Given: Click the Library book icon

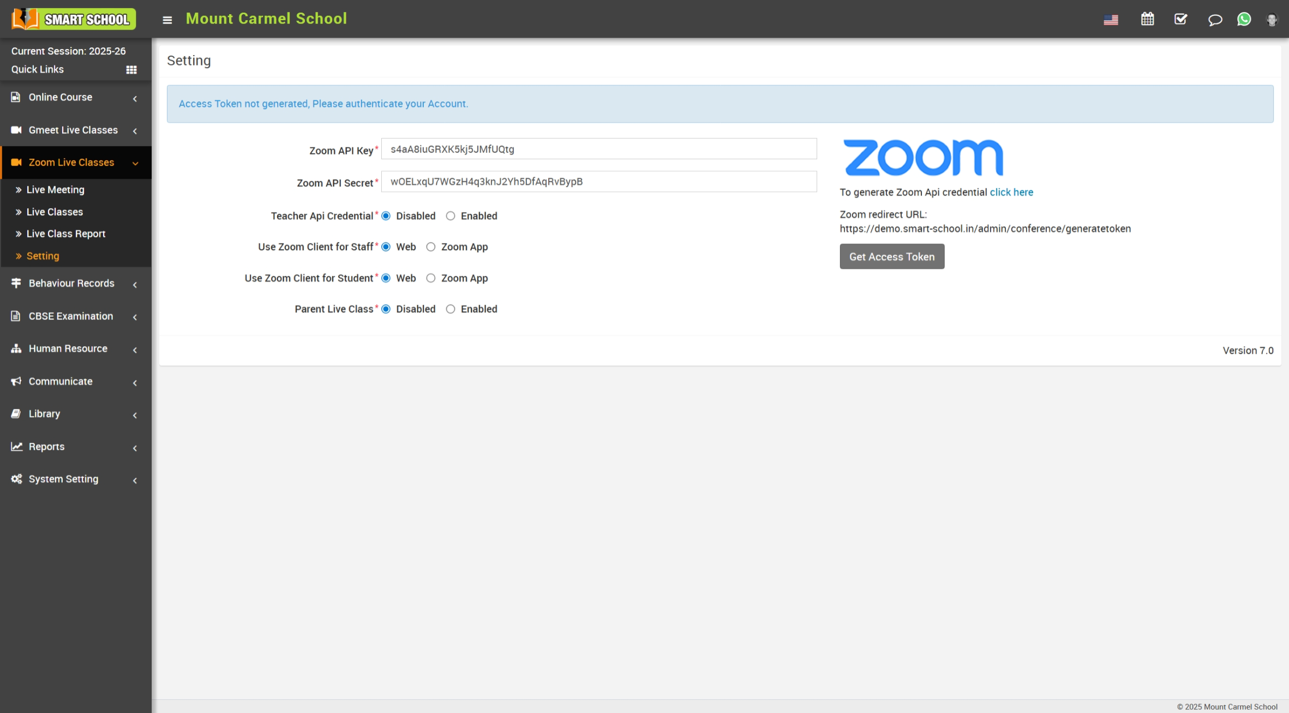Looking at the screenshot, I should click(x=16, y=414).
